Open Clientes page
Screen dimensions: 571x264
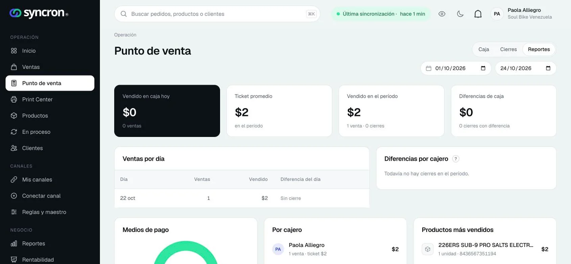click(x=50, y=148)
